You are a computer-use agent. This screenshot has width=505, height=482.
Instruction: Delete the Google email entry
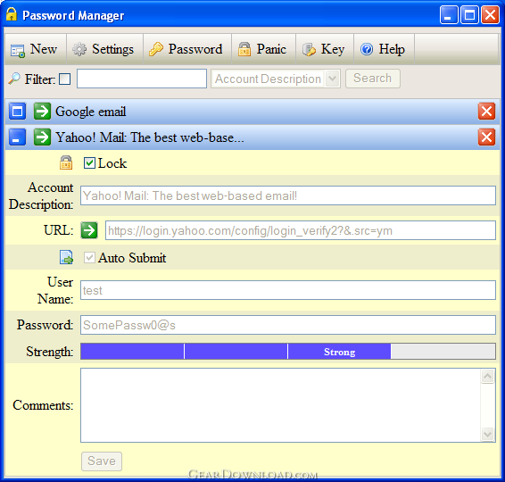(486, 112)
